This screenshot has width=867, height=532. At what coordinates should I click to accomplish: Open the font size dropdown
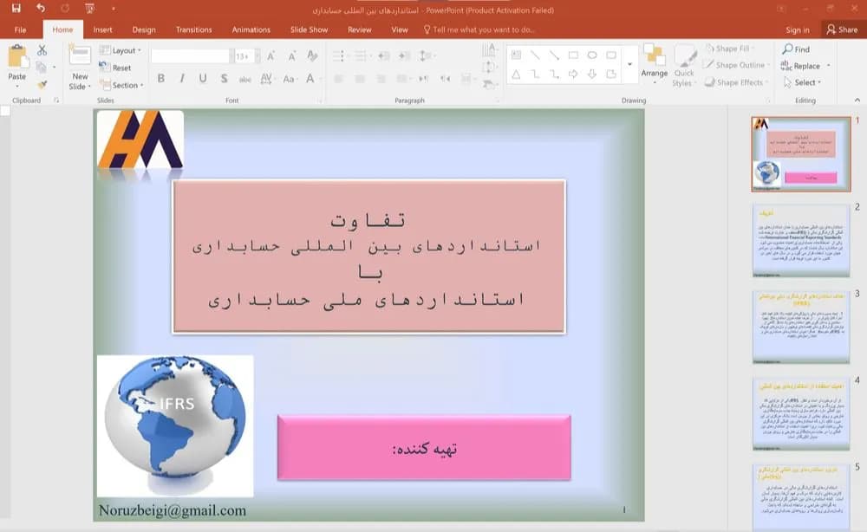pyautogui.click(x=257, y=55)
